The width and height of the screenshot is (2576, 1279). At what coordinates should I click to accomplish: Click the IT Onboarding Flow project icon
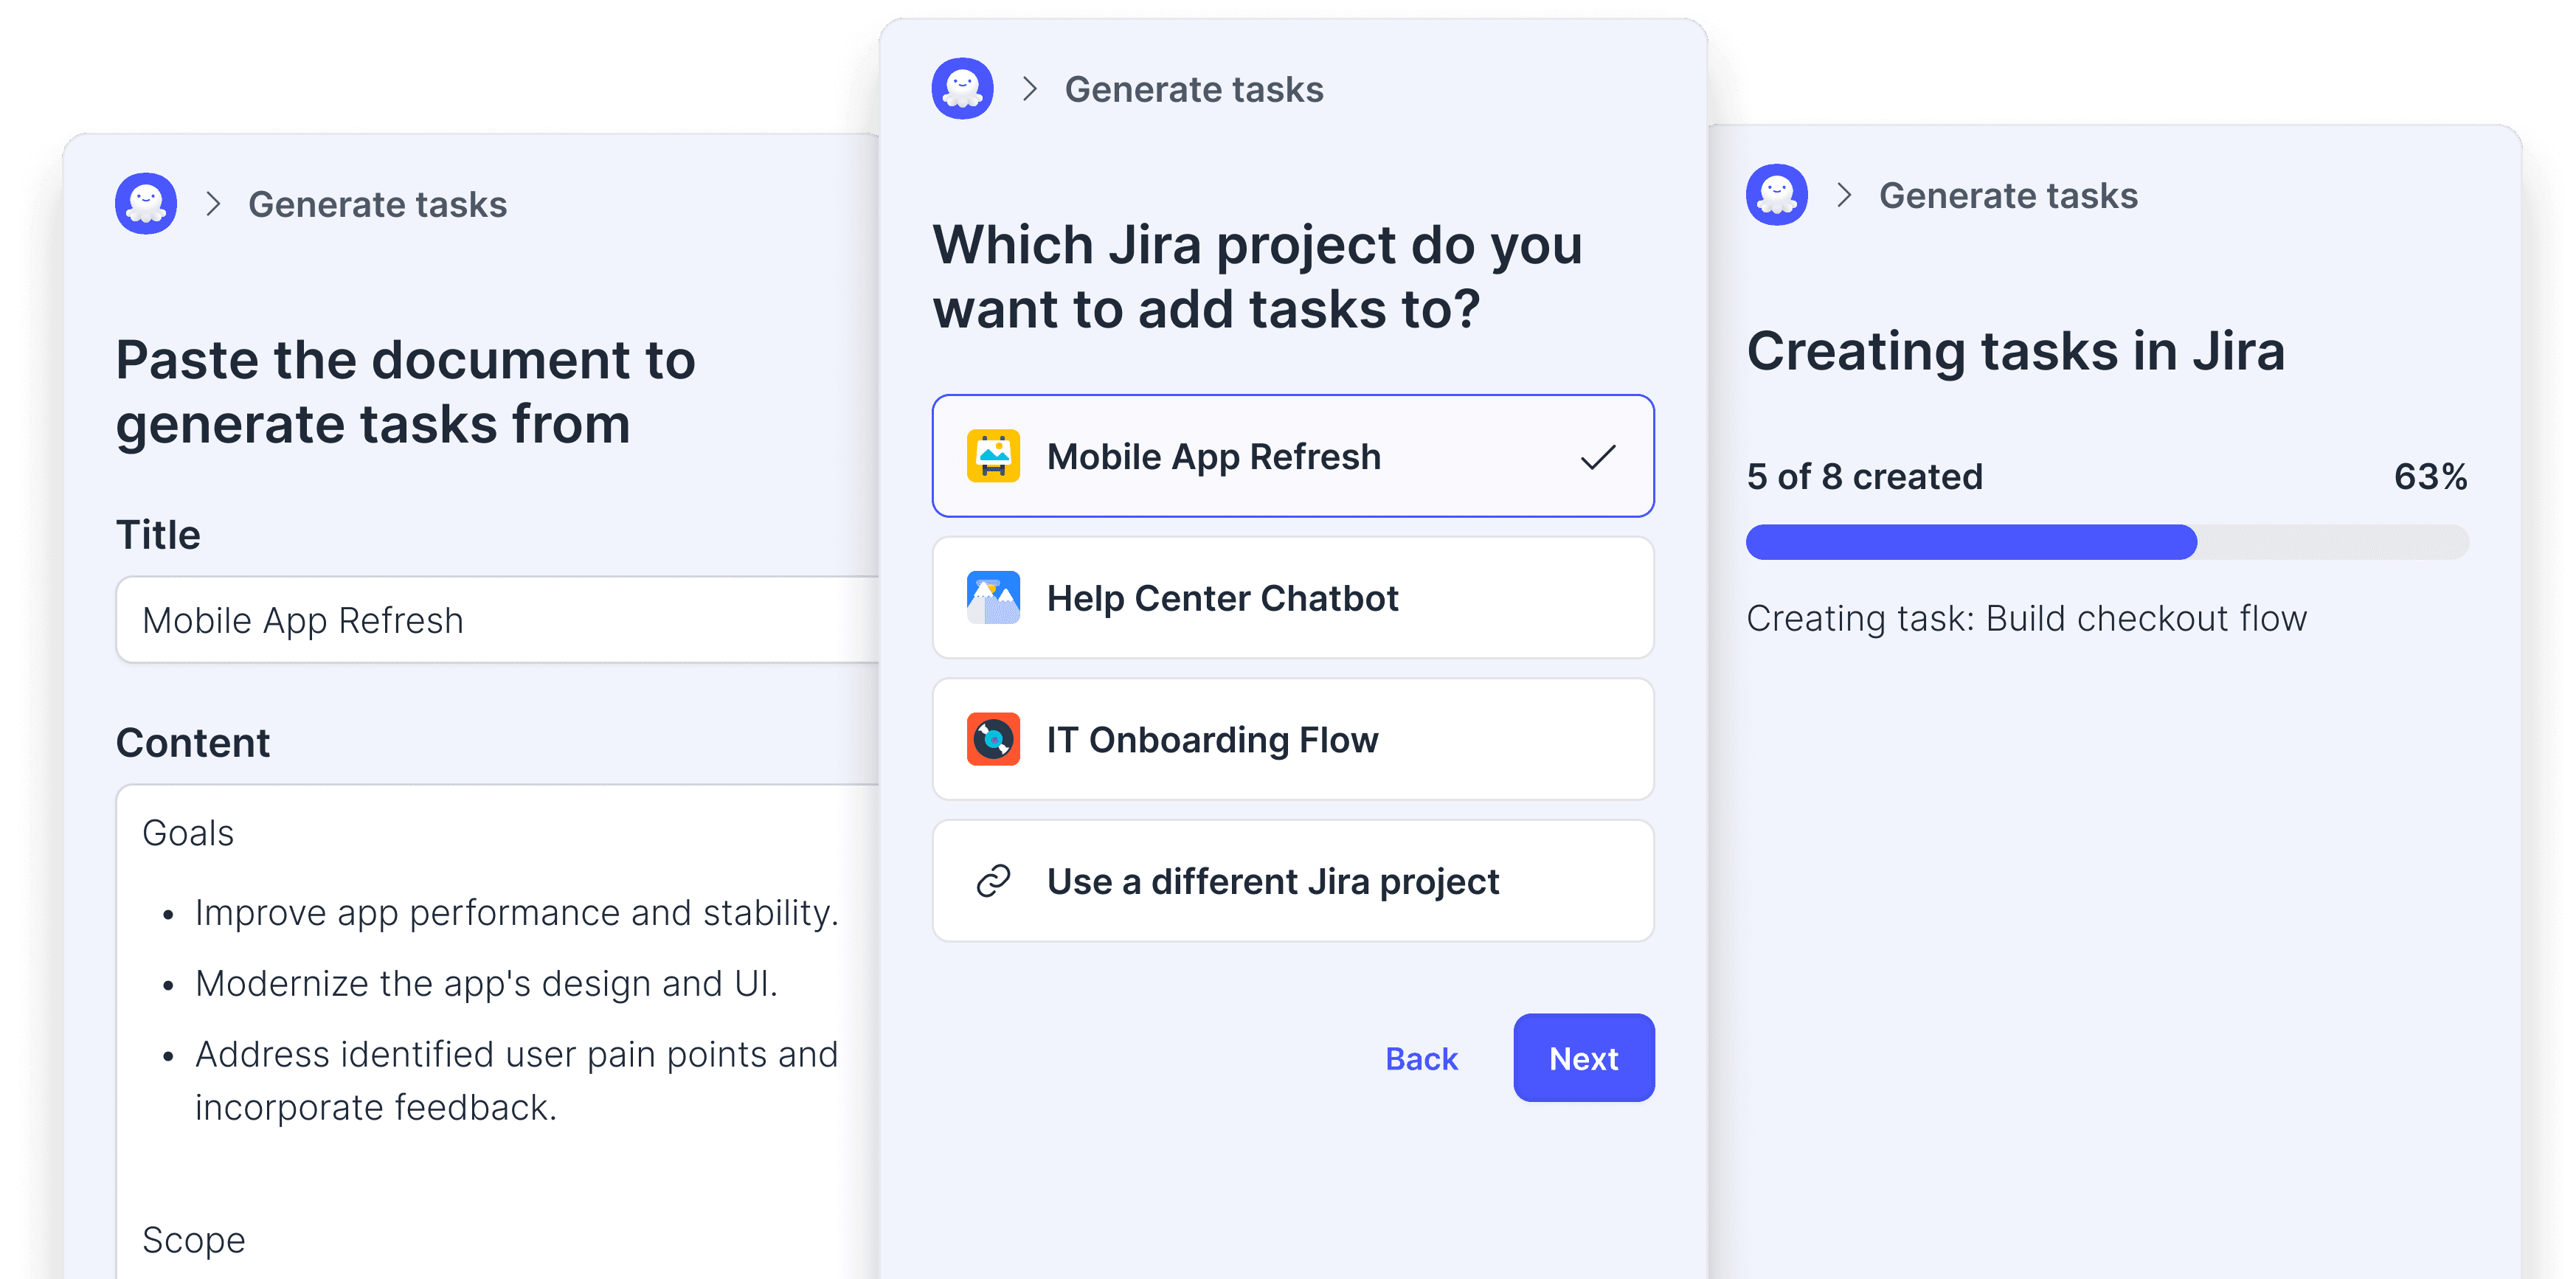coord(993,740)
